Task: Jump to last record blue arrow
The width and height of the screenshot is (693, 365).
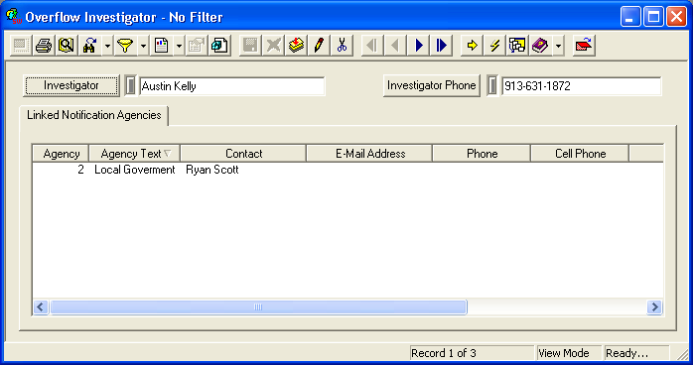Action: [442, 45]
